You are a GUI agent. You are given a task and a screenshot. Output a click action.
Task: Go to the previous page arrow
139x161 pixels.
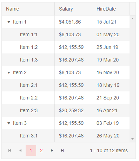point(20,150)
